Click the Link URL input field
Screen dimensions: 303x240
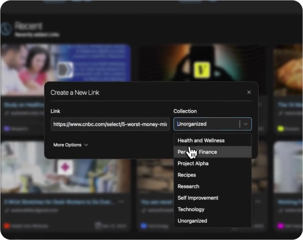[110, 124]
